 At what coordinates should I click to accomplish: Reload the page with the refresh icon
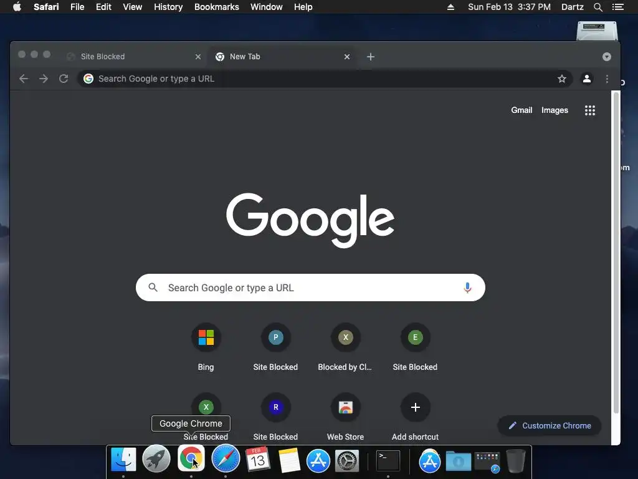pyautogui.click(x=64, y=79)
